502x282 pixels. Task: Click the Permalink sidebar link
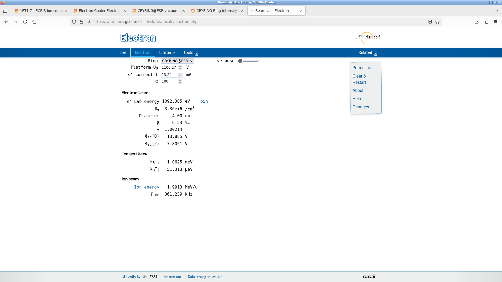pyautogui.click(x=361, y=68)
